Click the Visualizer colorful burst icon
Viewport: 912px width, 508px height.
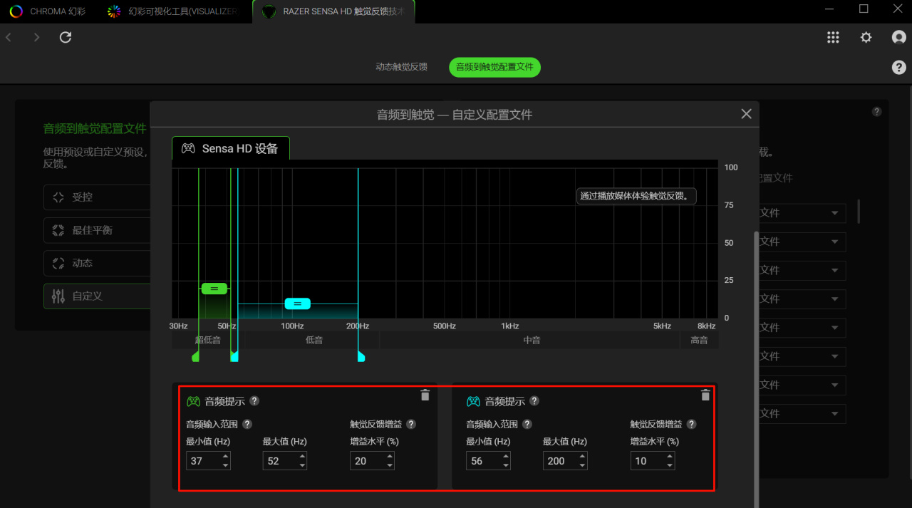tap(113, 11)
